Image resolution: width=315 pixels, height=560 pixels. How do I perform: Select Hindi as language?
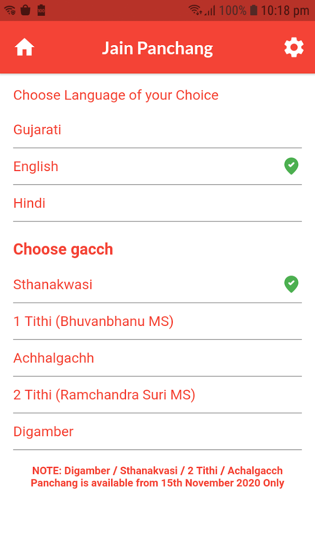click(x=157, y=203)
